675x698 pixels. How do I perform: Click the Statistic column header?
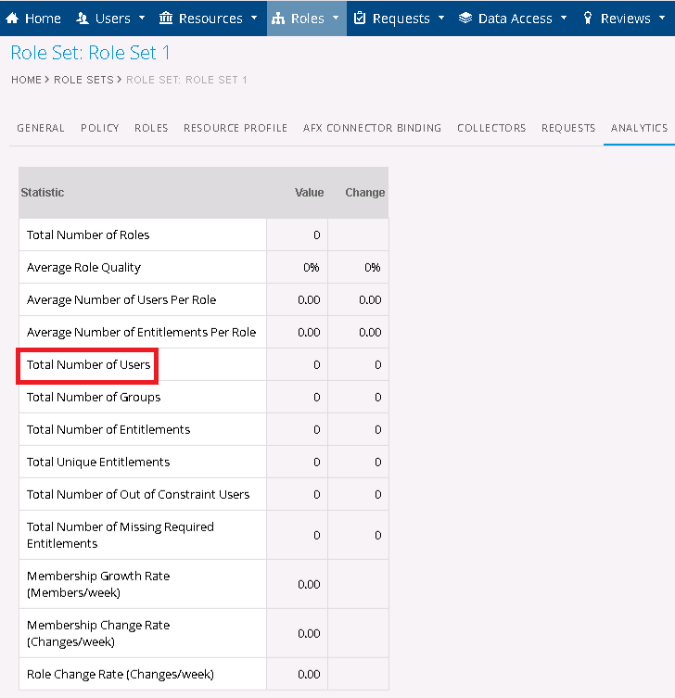click(x=43, y=193)
